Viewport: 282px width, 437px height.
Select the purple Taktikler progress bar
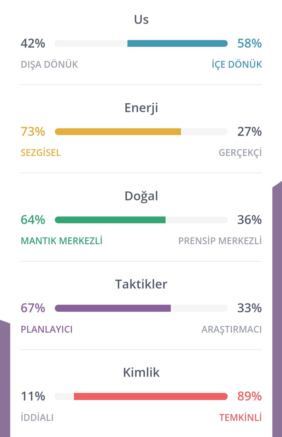tap(141, 308)
